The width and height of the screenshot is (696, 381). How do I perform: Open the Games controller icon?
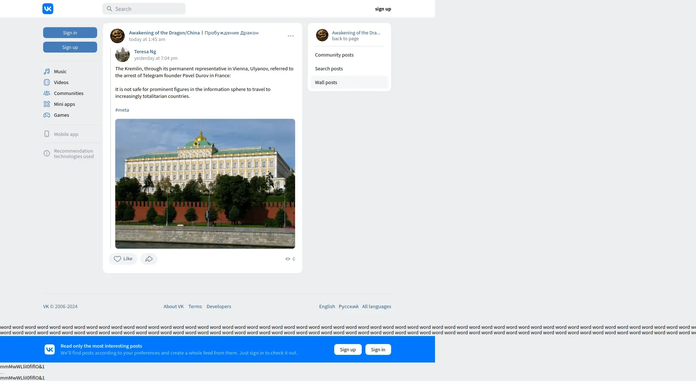[x=47, y=115]
